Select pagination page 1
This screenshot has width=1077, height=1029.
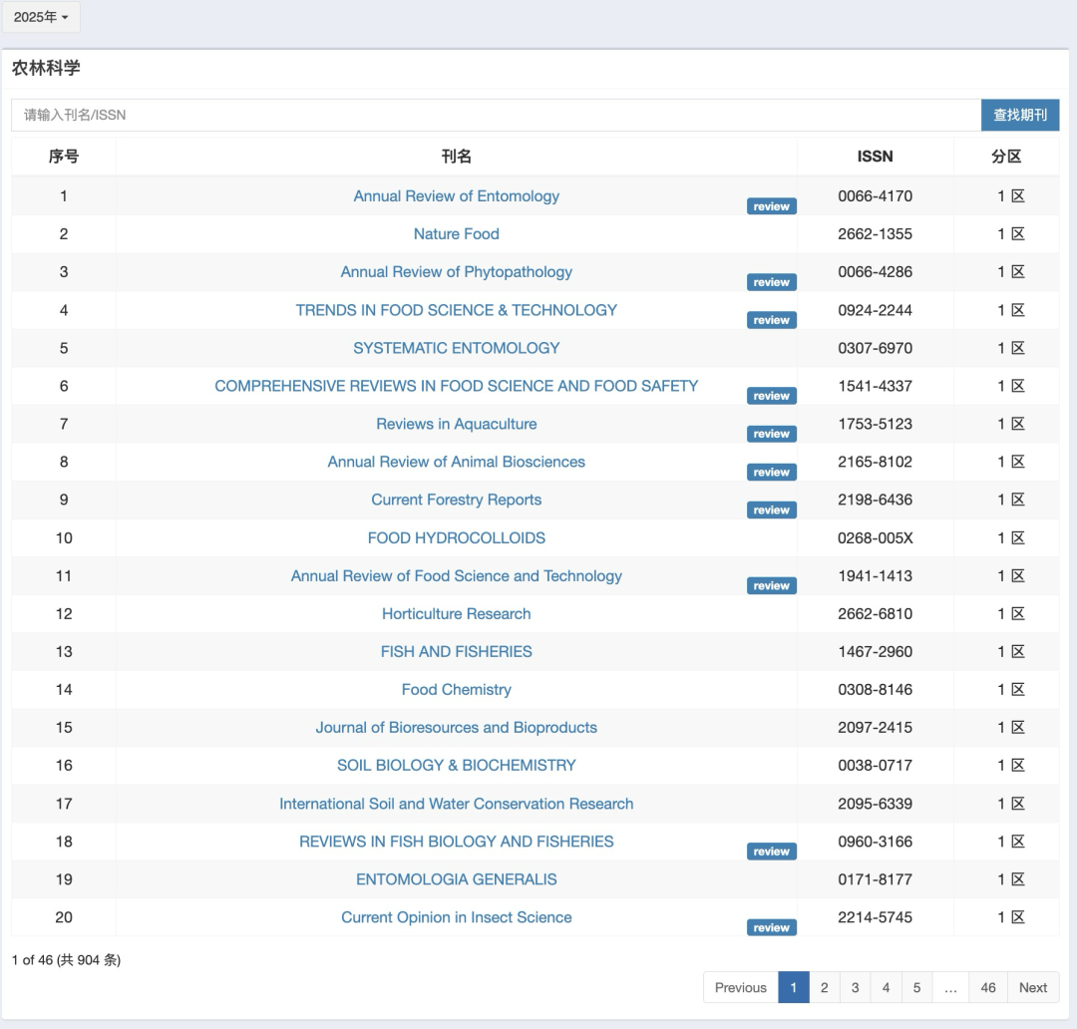(794, 987)
